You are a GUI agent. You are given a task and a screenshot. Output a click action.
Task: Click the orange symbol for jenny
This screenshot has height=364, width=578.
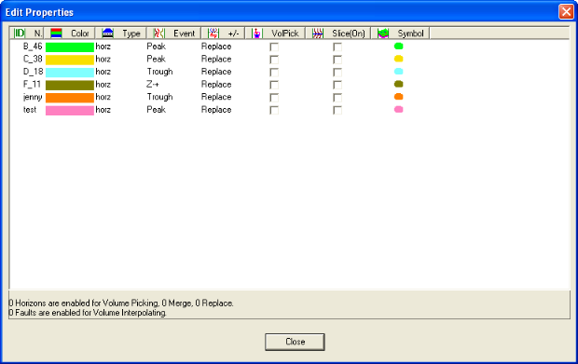(398, 97)
